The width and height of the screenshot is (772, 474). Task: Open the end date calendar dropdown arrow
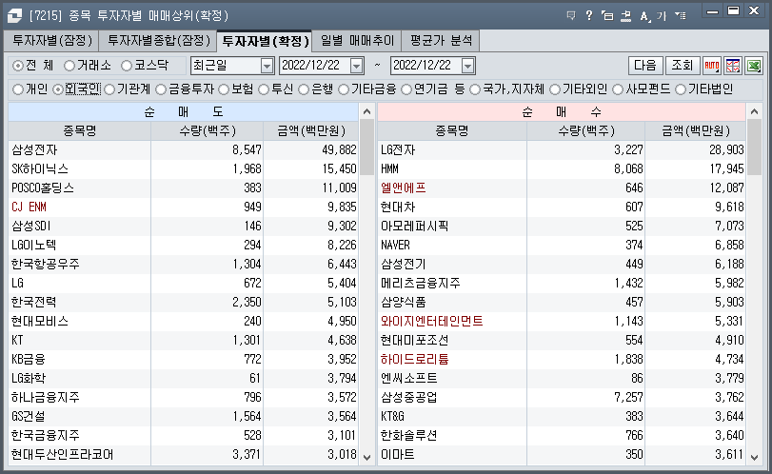pos(467,66)
